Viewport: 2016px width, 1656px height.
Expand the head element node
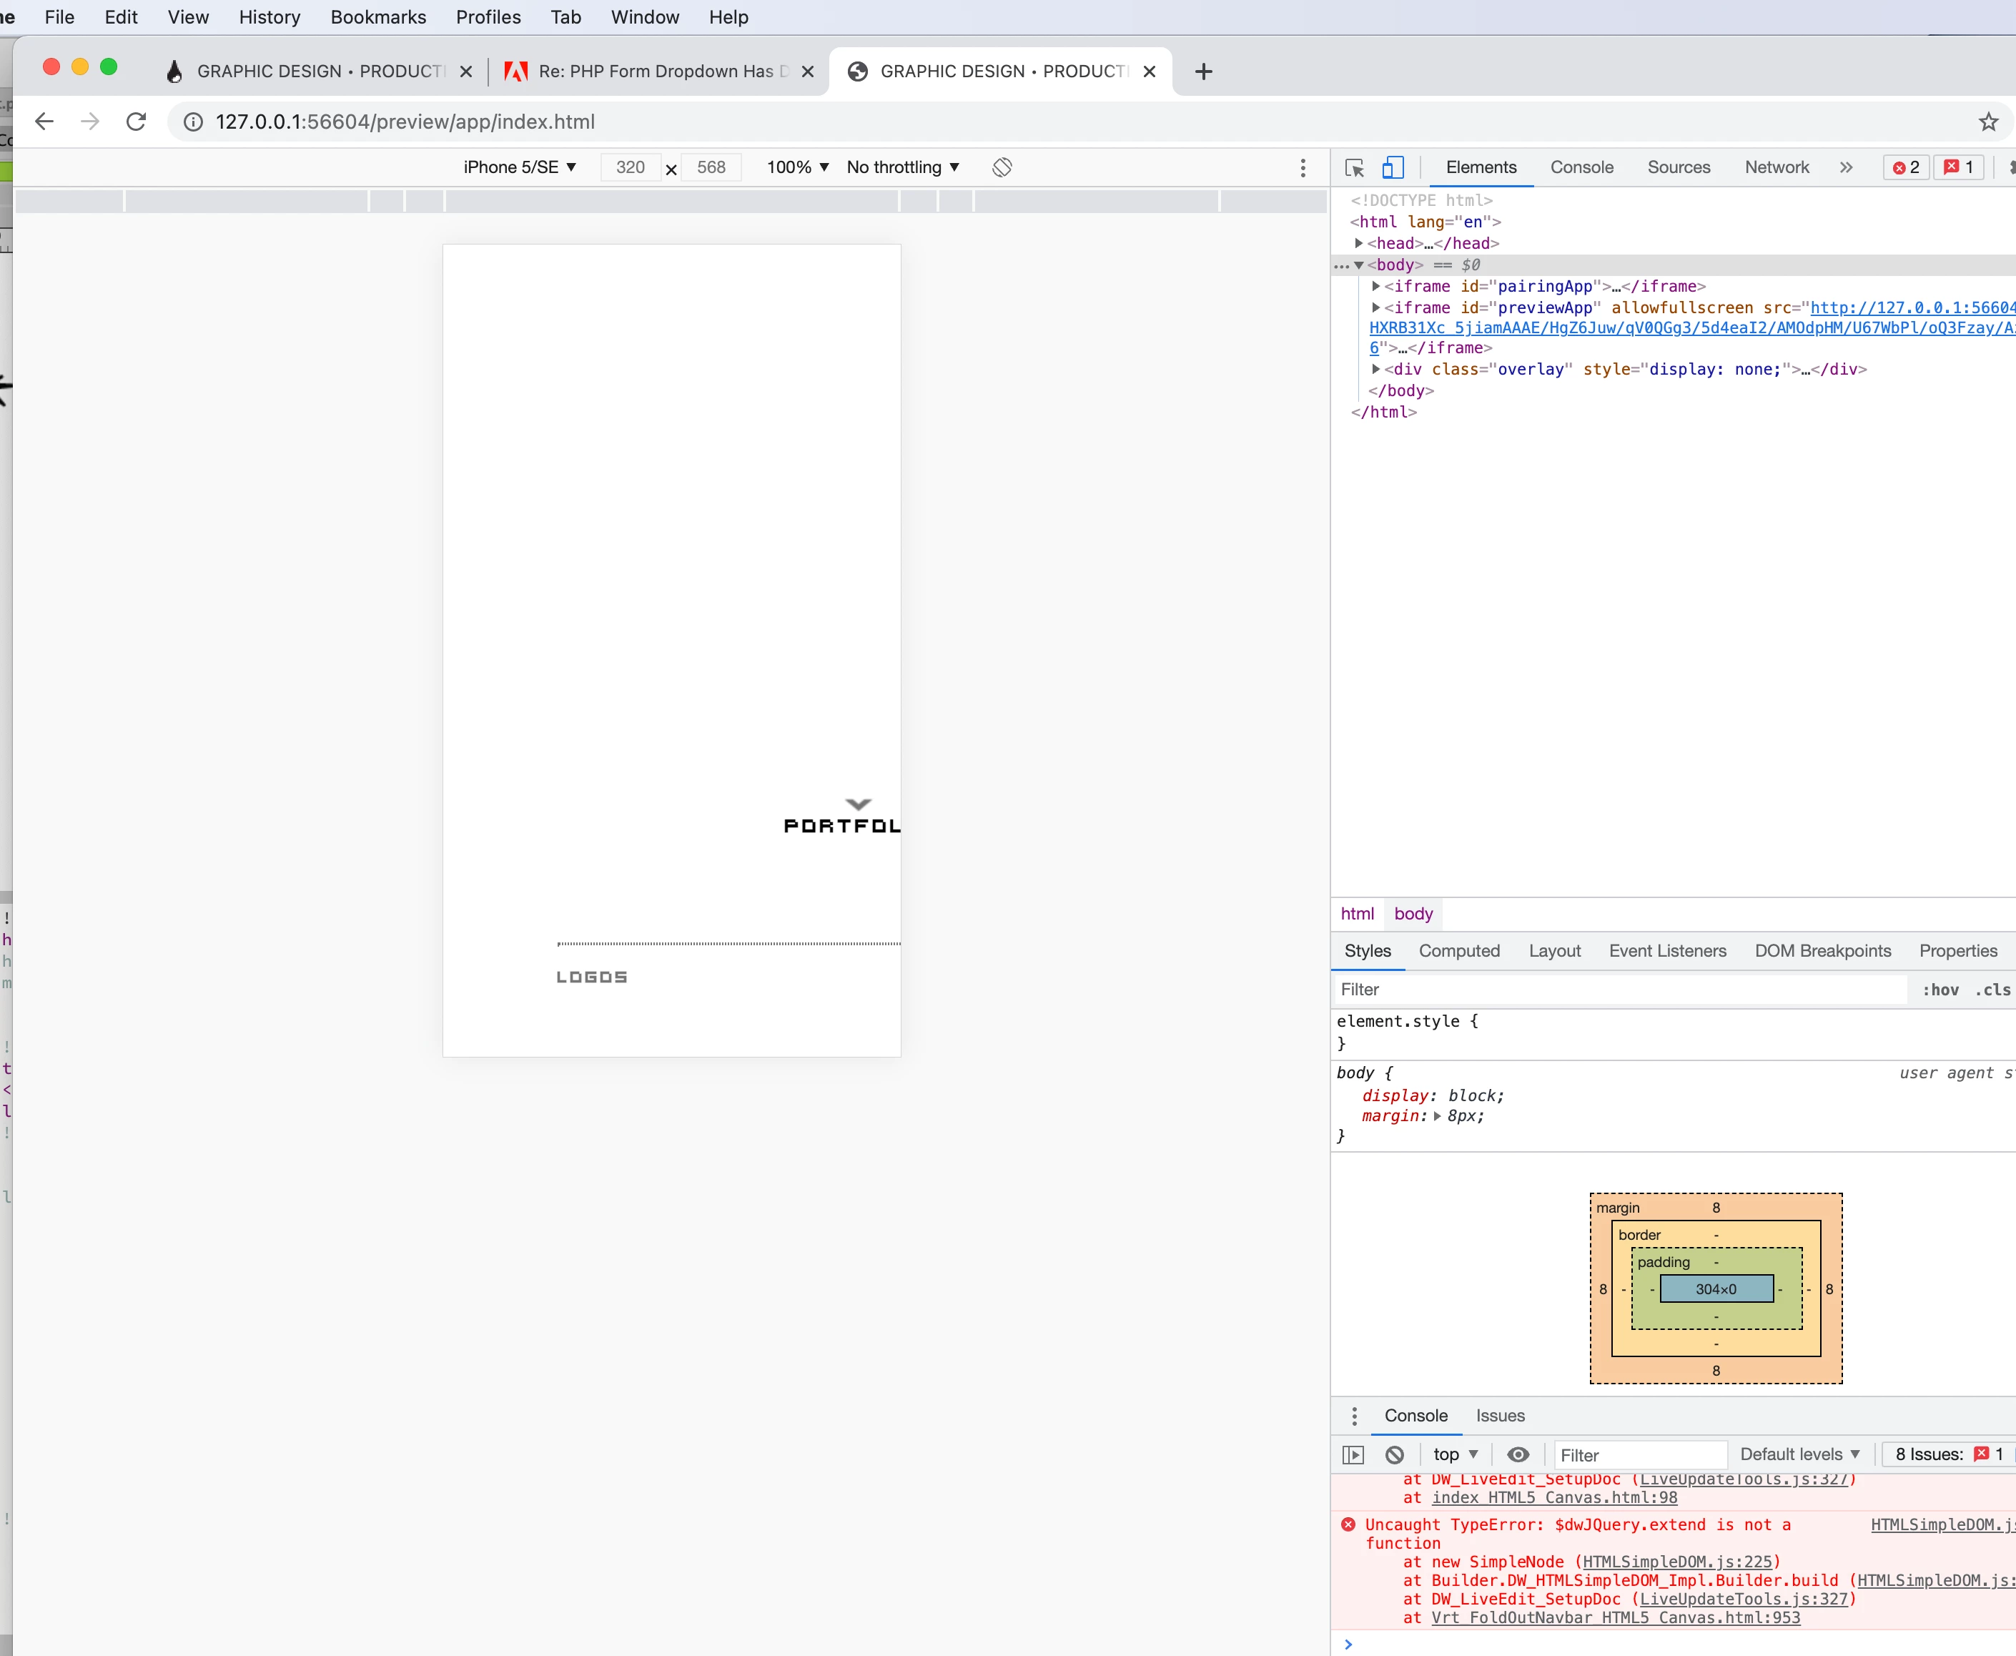(x=1359, y=245)
